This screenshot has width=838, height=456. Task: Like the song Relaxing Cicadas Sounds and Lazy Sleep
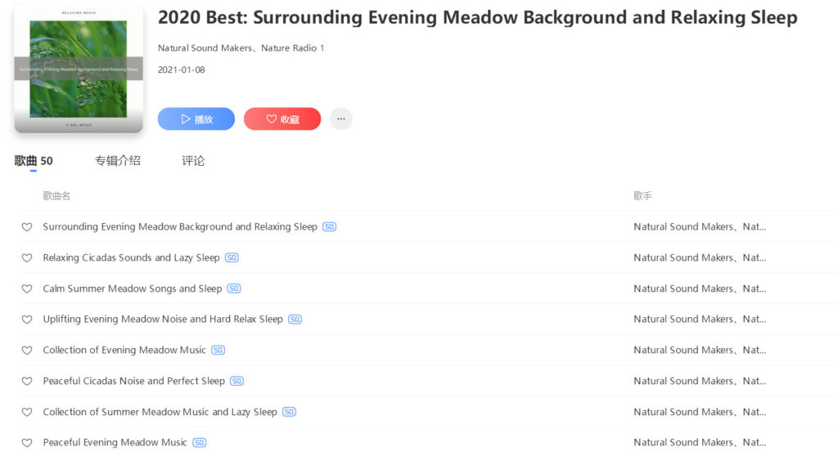pos(27,258)
